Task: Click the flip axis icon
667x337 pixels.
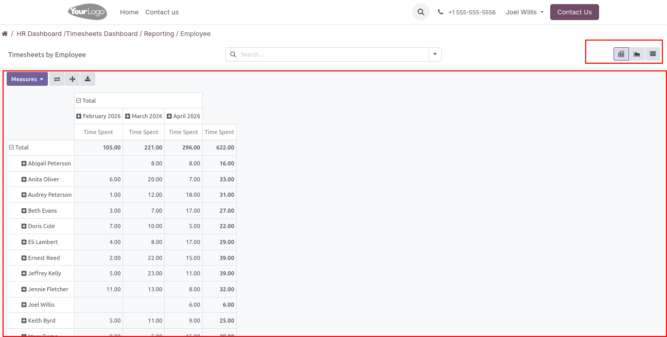Action: tap(57, 79)
